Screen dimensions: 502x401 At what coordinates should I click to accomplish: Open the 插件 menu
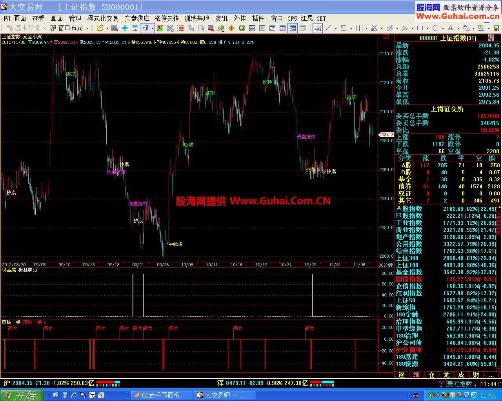point(258,18)
